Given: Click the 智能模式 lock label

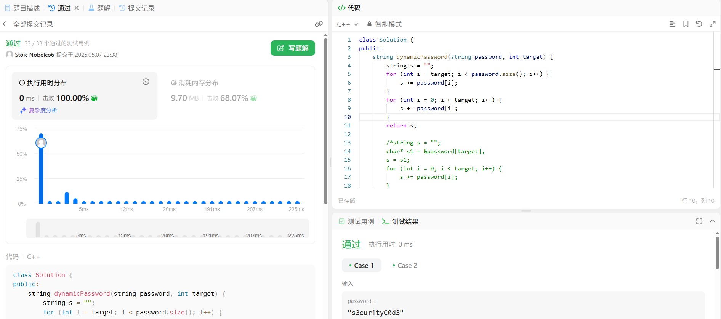Looking at the screenshot, I should tap(384, 24).
